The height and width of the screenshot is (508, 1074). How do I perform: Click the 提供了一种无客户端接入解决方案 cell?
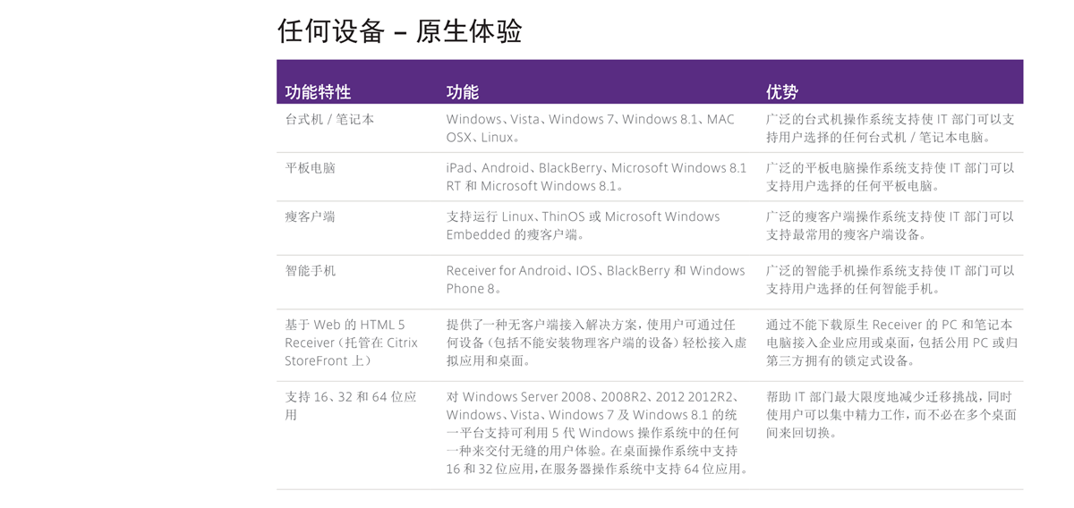[596, 343]
